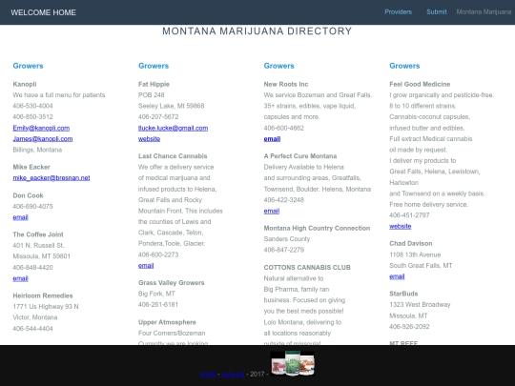Click the supplement jars image in footer
This screenshot has height=386, width=515.
293,363
